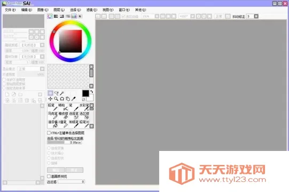Open the 编辑 menu
Viewport: 289px width, 192px height.
tap(27, 10)
